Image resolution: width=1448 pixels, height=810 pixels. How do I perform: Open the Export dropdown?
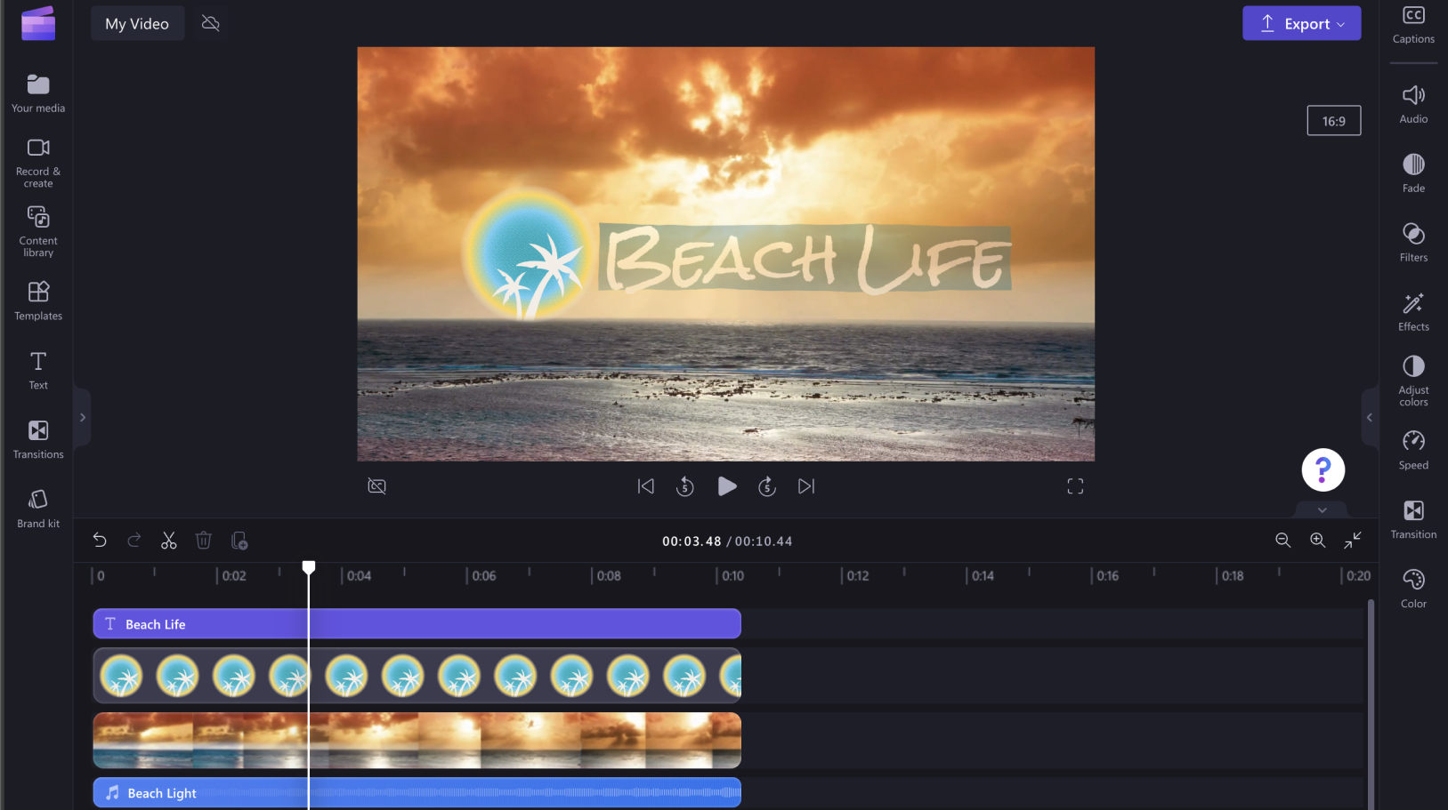tap(1301, 23)
